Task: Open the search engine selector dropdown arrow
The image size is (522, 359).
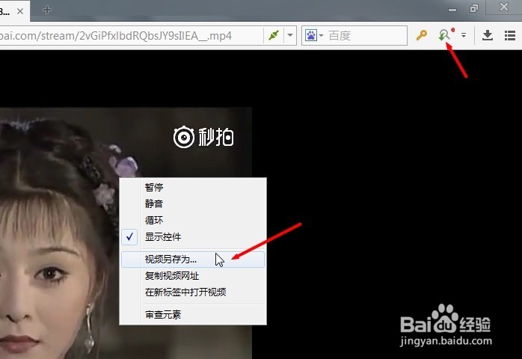Action: (322, 35)
